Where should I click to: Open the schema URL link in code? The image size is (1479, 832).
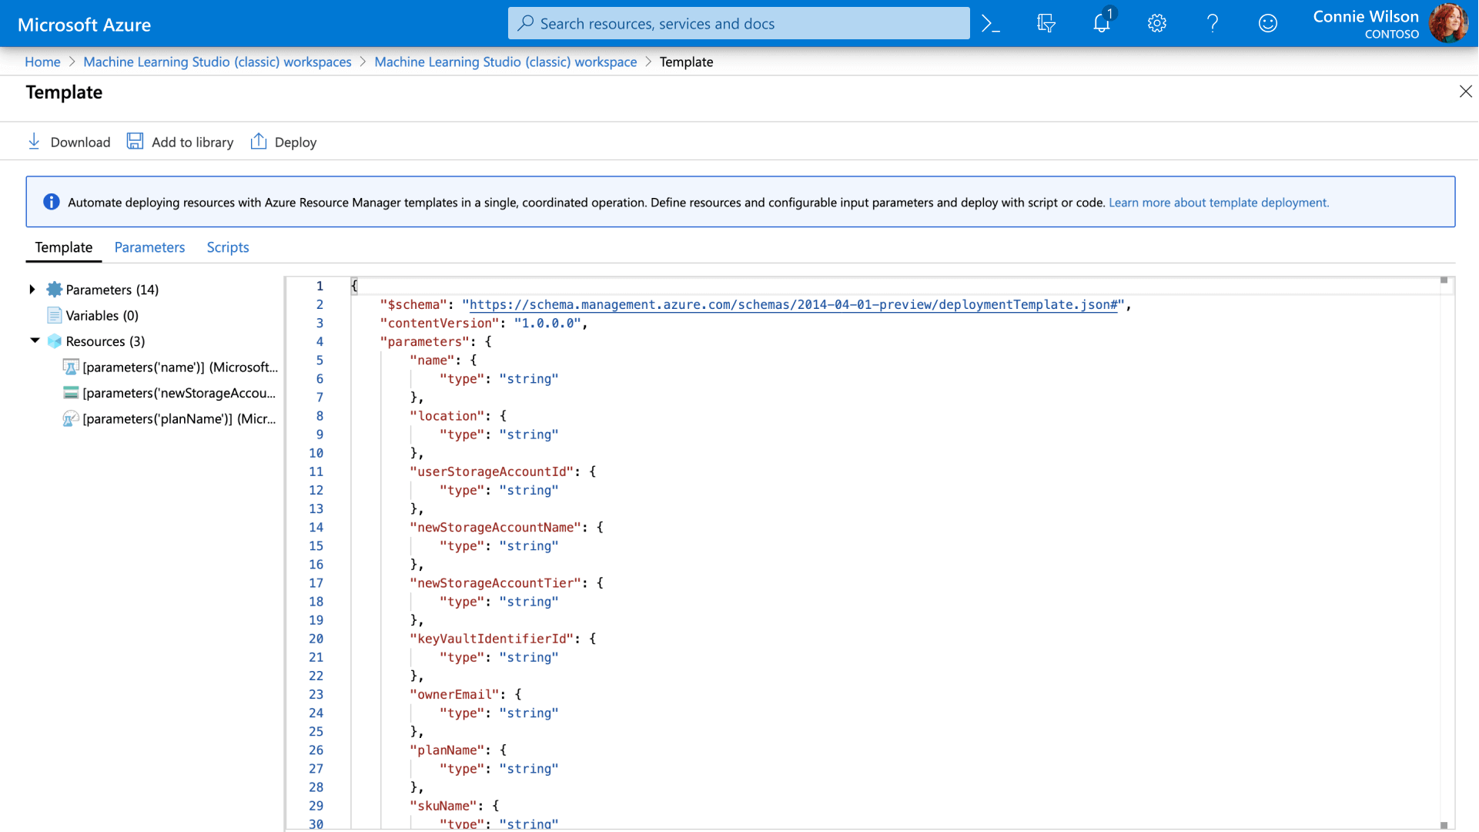tap(793, 304)
